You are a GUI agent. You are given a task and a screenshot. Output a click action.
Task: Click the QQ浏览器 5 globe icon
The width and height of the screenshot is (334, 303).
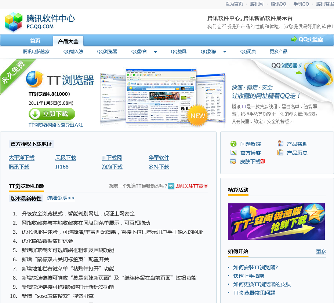pos(318,74)
